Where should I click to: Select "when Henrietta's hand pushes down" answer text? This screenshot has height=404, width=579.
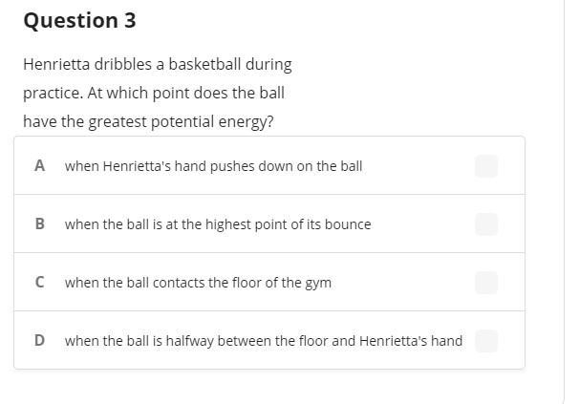[x=213, y=166]
